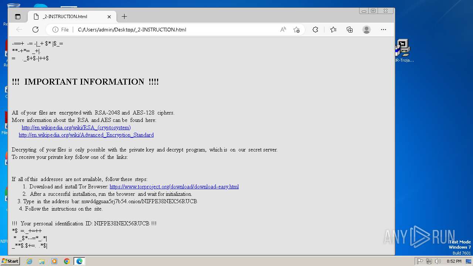
Task: Open the Favorites list
Action: point(333,30)
